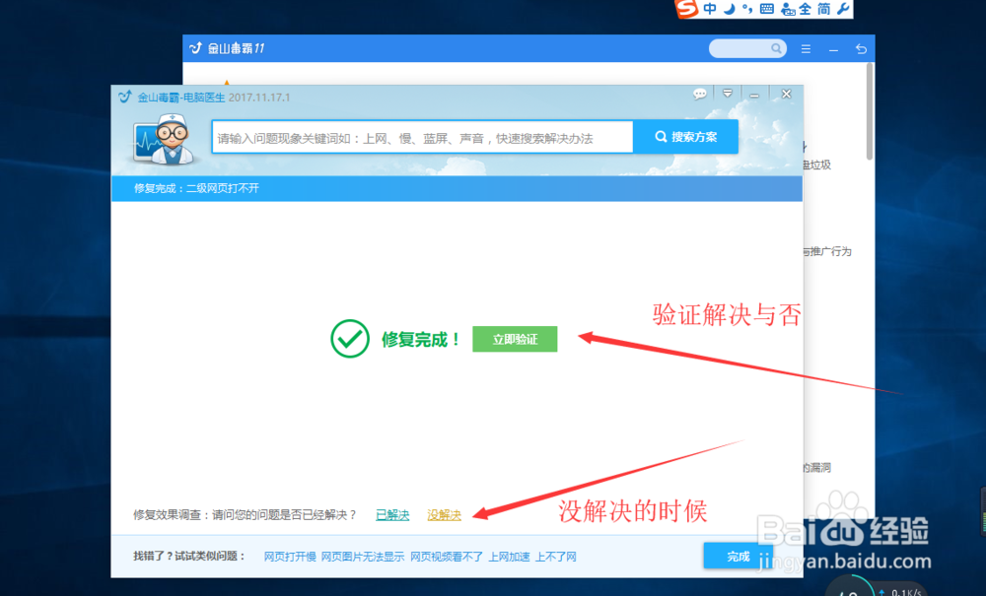Click the Sogou input method S logo
986x596 pixels.
click(x=686, y=8)
